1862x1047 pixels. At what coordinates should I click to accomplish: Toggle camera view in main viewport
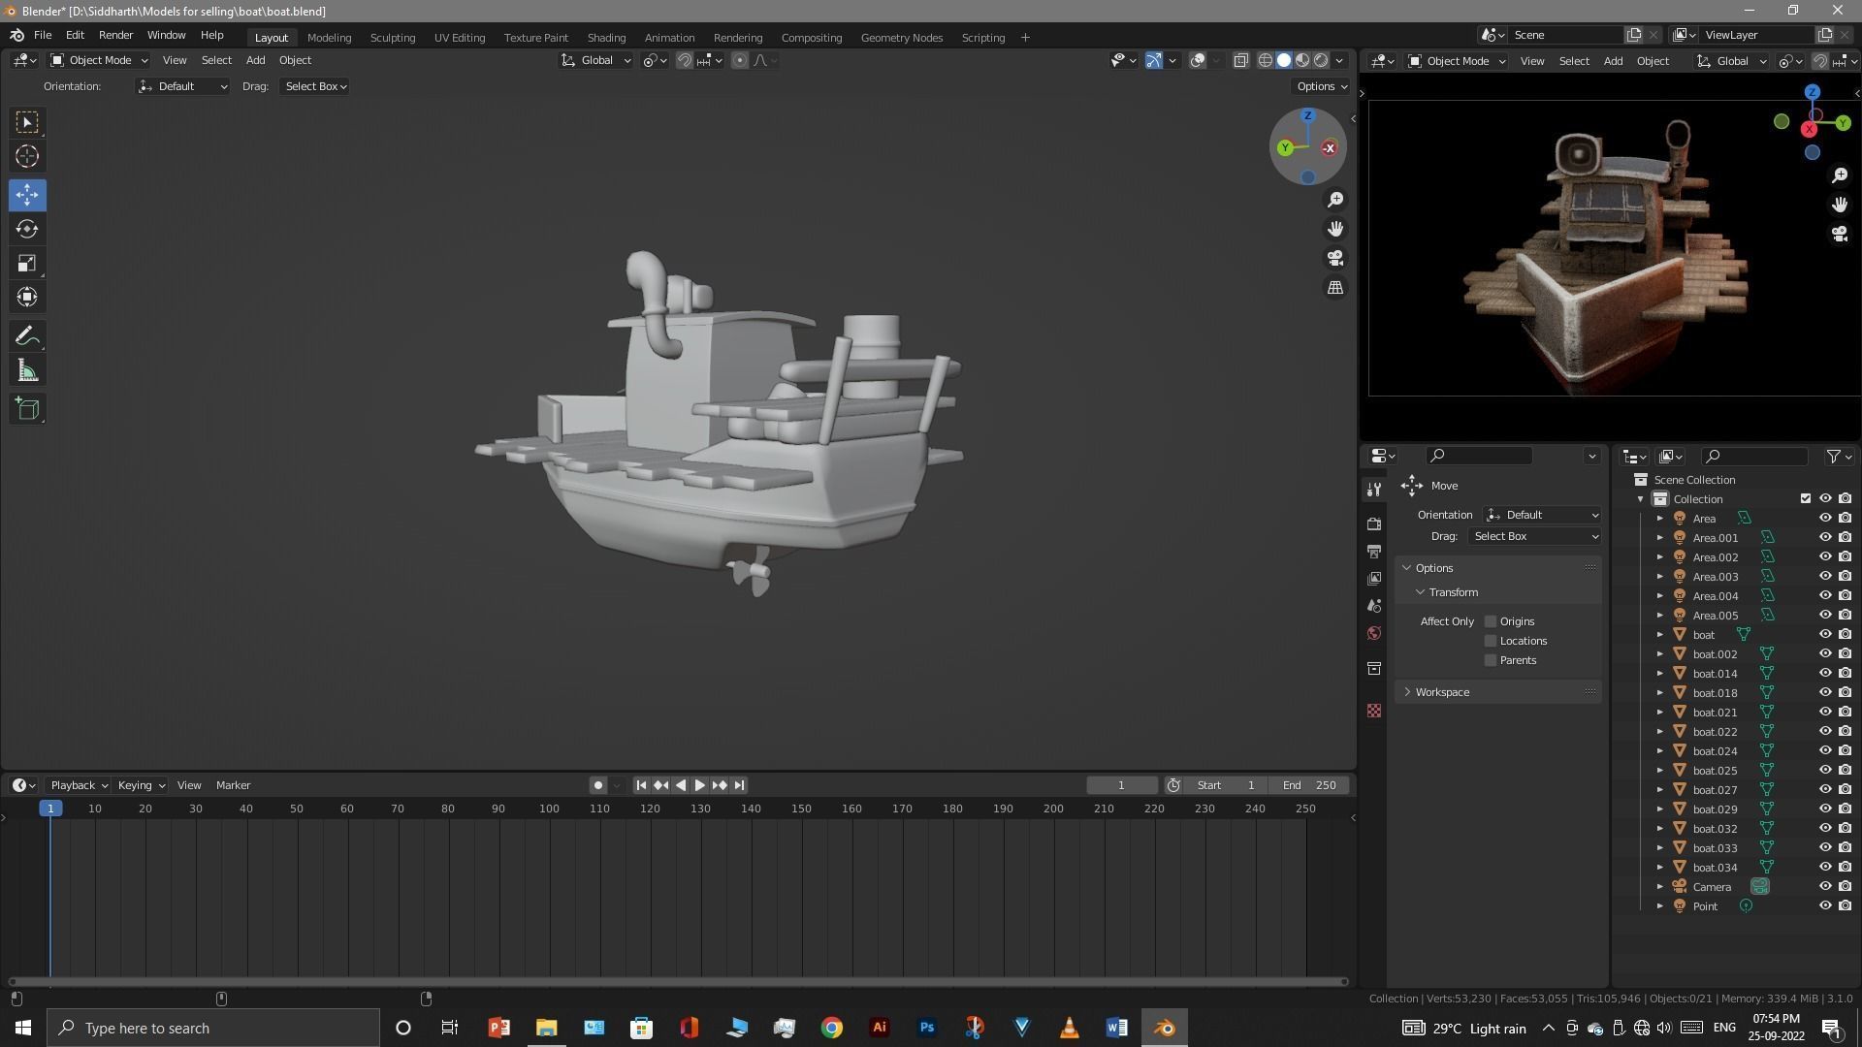click(1335, 258)
